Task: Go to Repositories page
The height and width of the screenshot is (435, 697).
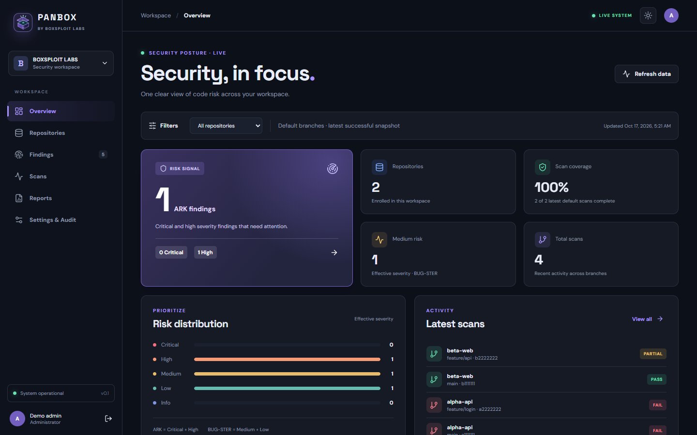Action: 61,133
